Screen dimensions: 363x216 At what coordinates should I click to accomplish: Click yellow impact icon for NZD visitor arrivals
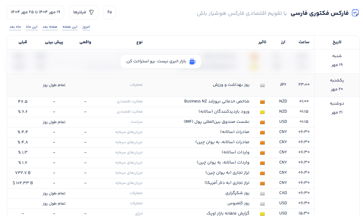pyautogui.click(x=262, y=112)
